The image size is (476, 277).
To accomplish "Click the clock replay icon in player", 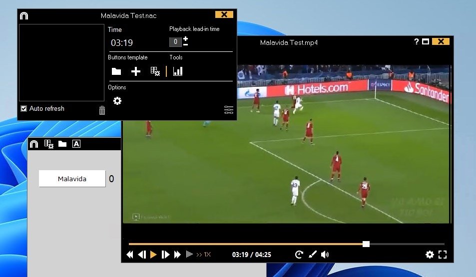I will click(x=299, y=255).
